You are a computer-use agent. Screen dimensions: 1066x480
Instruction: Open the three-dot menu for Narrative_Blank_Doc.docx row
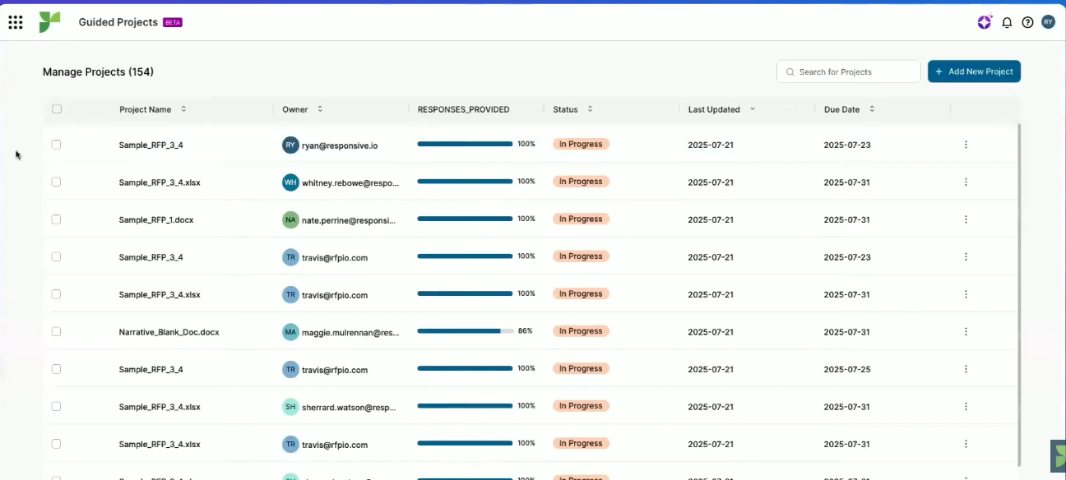click(x=966, y=332)
